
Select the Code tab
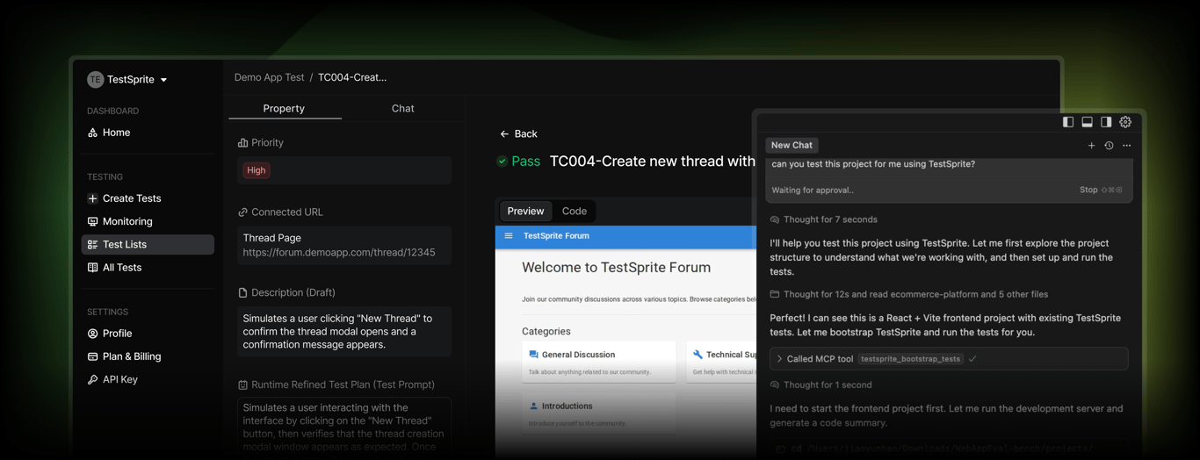click(x=575, y=211)
